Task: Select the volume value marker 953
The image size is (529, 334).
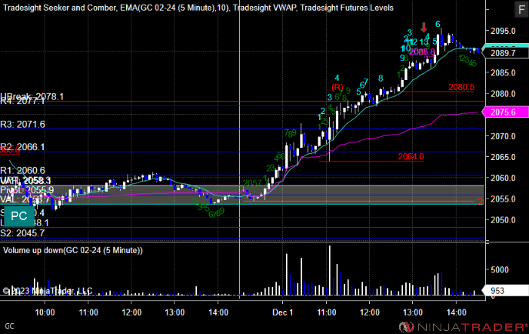Action: coord(504,291)
